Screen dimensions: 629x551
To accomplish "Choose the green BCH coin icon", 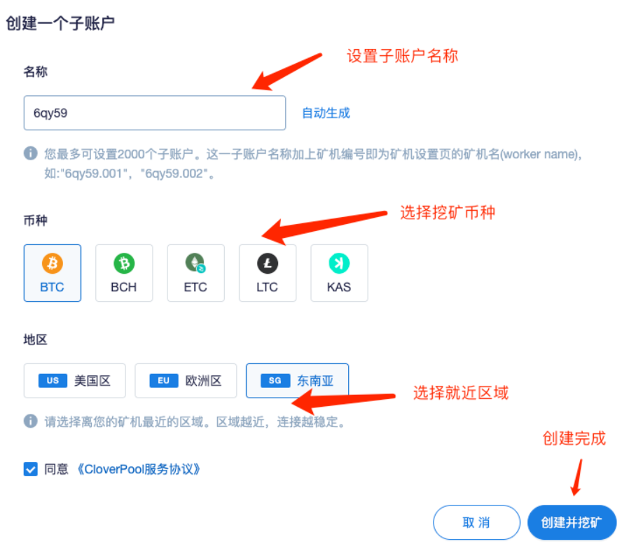I will 124,263.
